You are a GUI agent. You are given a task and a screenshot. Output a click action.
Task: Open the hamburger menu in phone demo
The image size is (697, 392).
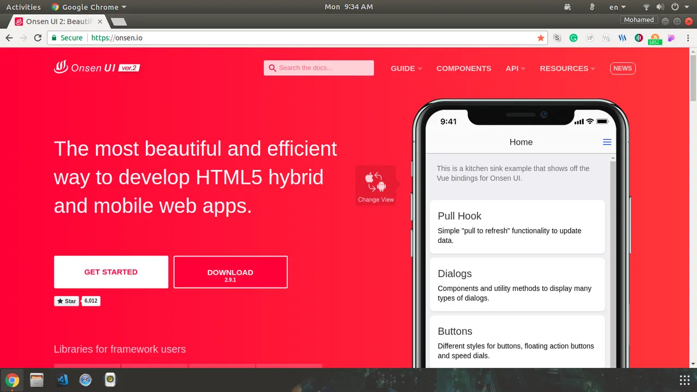click(x=607, y=142)
